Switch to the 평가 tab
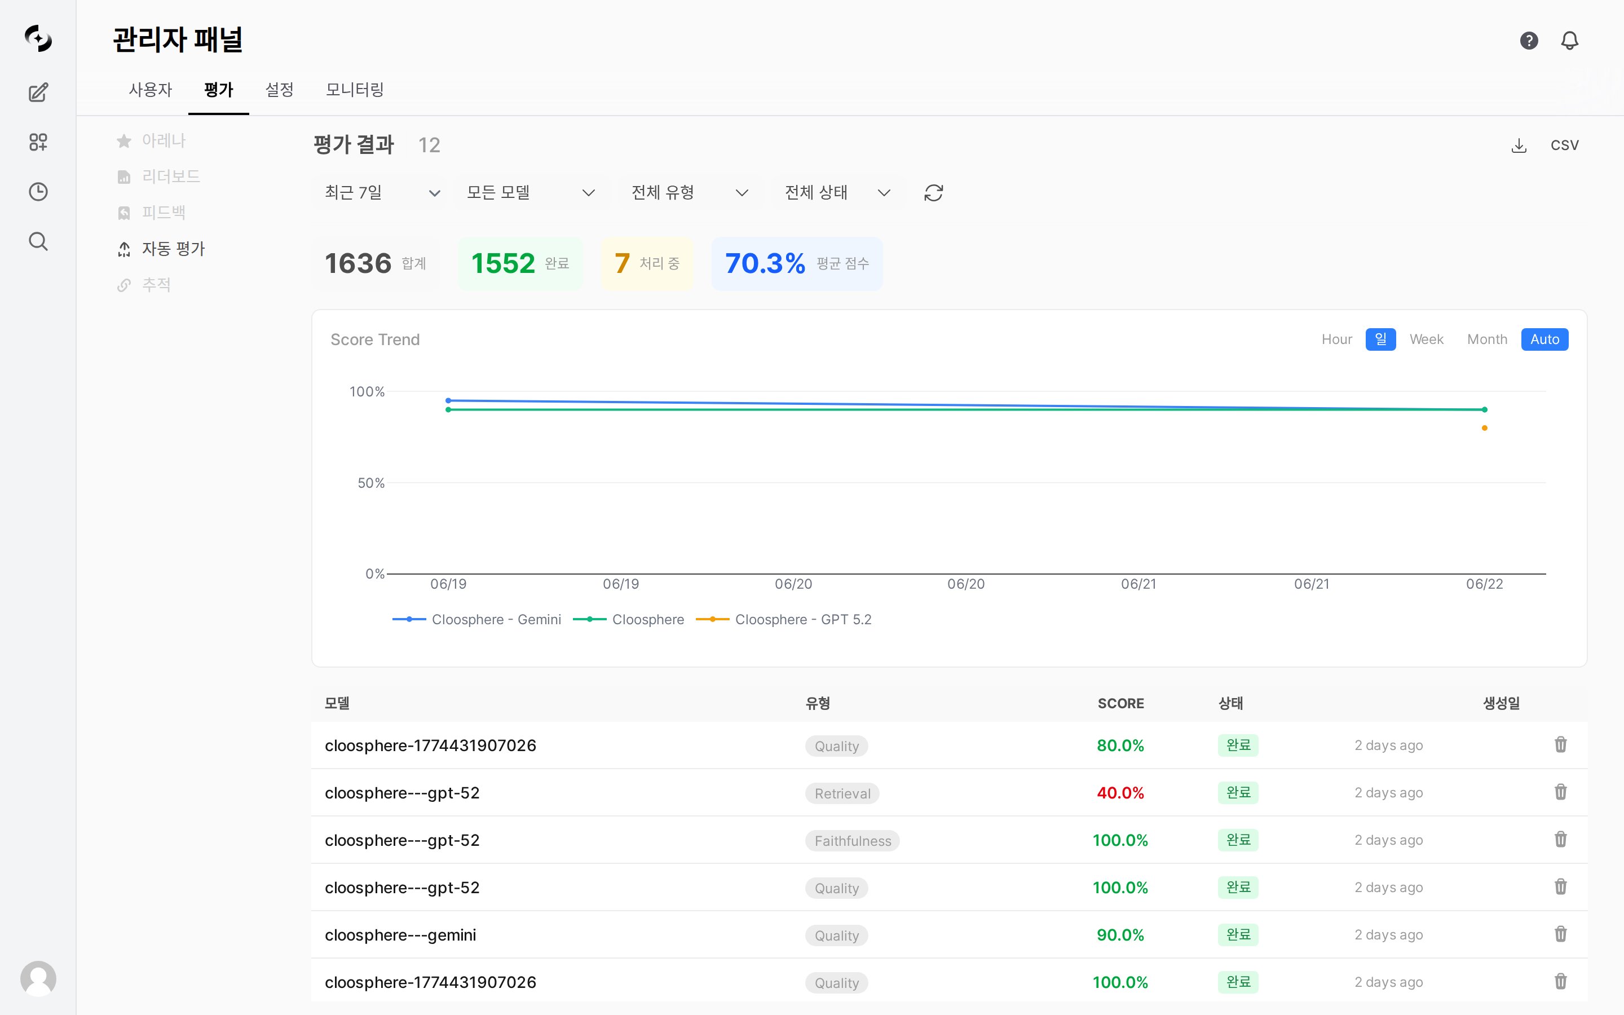This screenshot has width=1624, height=1015. (x=218, y=90)
